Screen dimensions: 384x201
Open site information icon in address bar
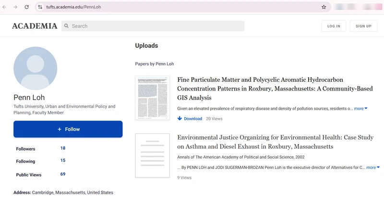(x=40, y=7)
